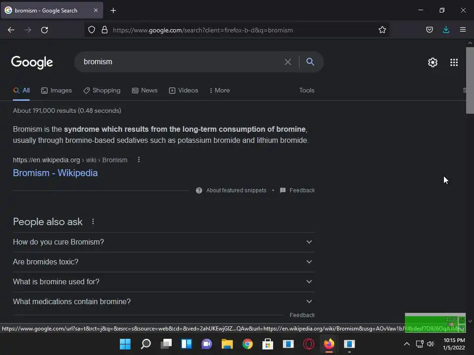Open clock and date in taskbar
474x355 pixels.
click(x=454, y=344)
